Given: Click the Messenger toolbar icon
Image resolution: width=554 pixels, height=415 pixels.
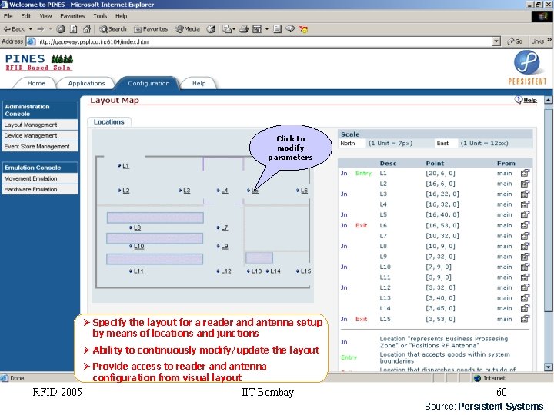Looking at the screenshot, I should (303, 29).
